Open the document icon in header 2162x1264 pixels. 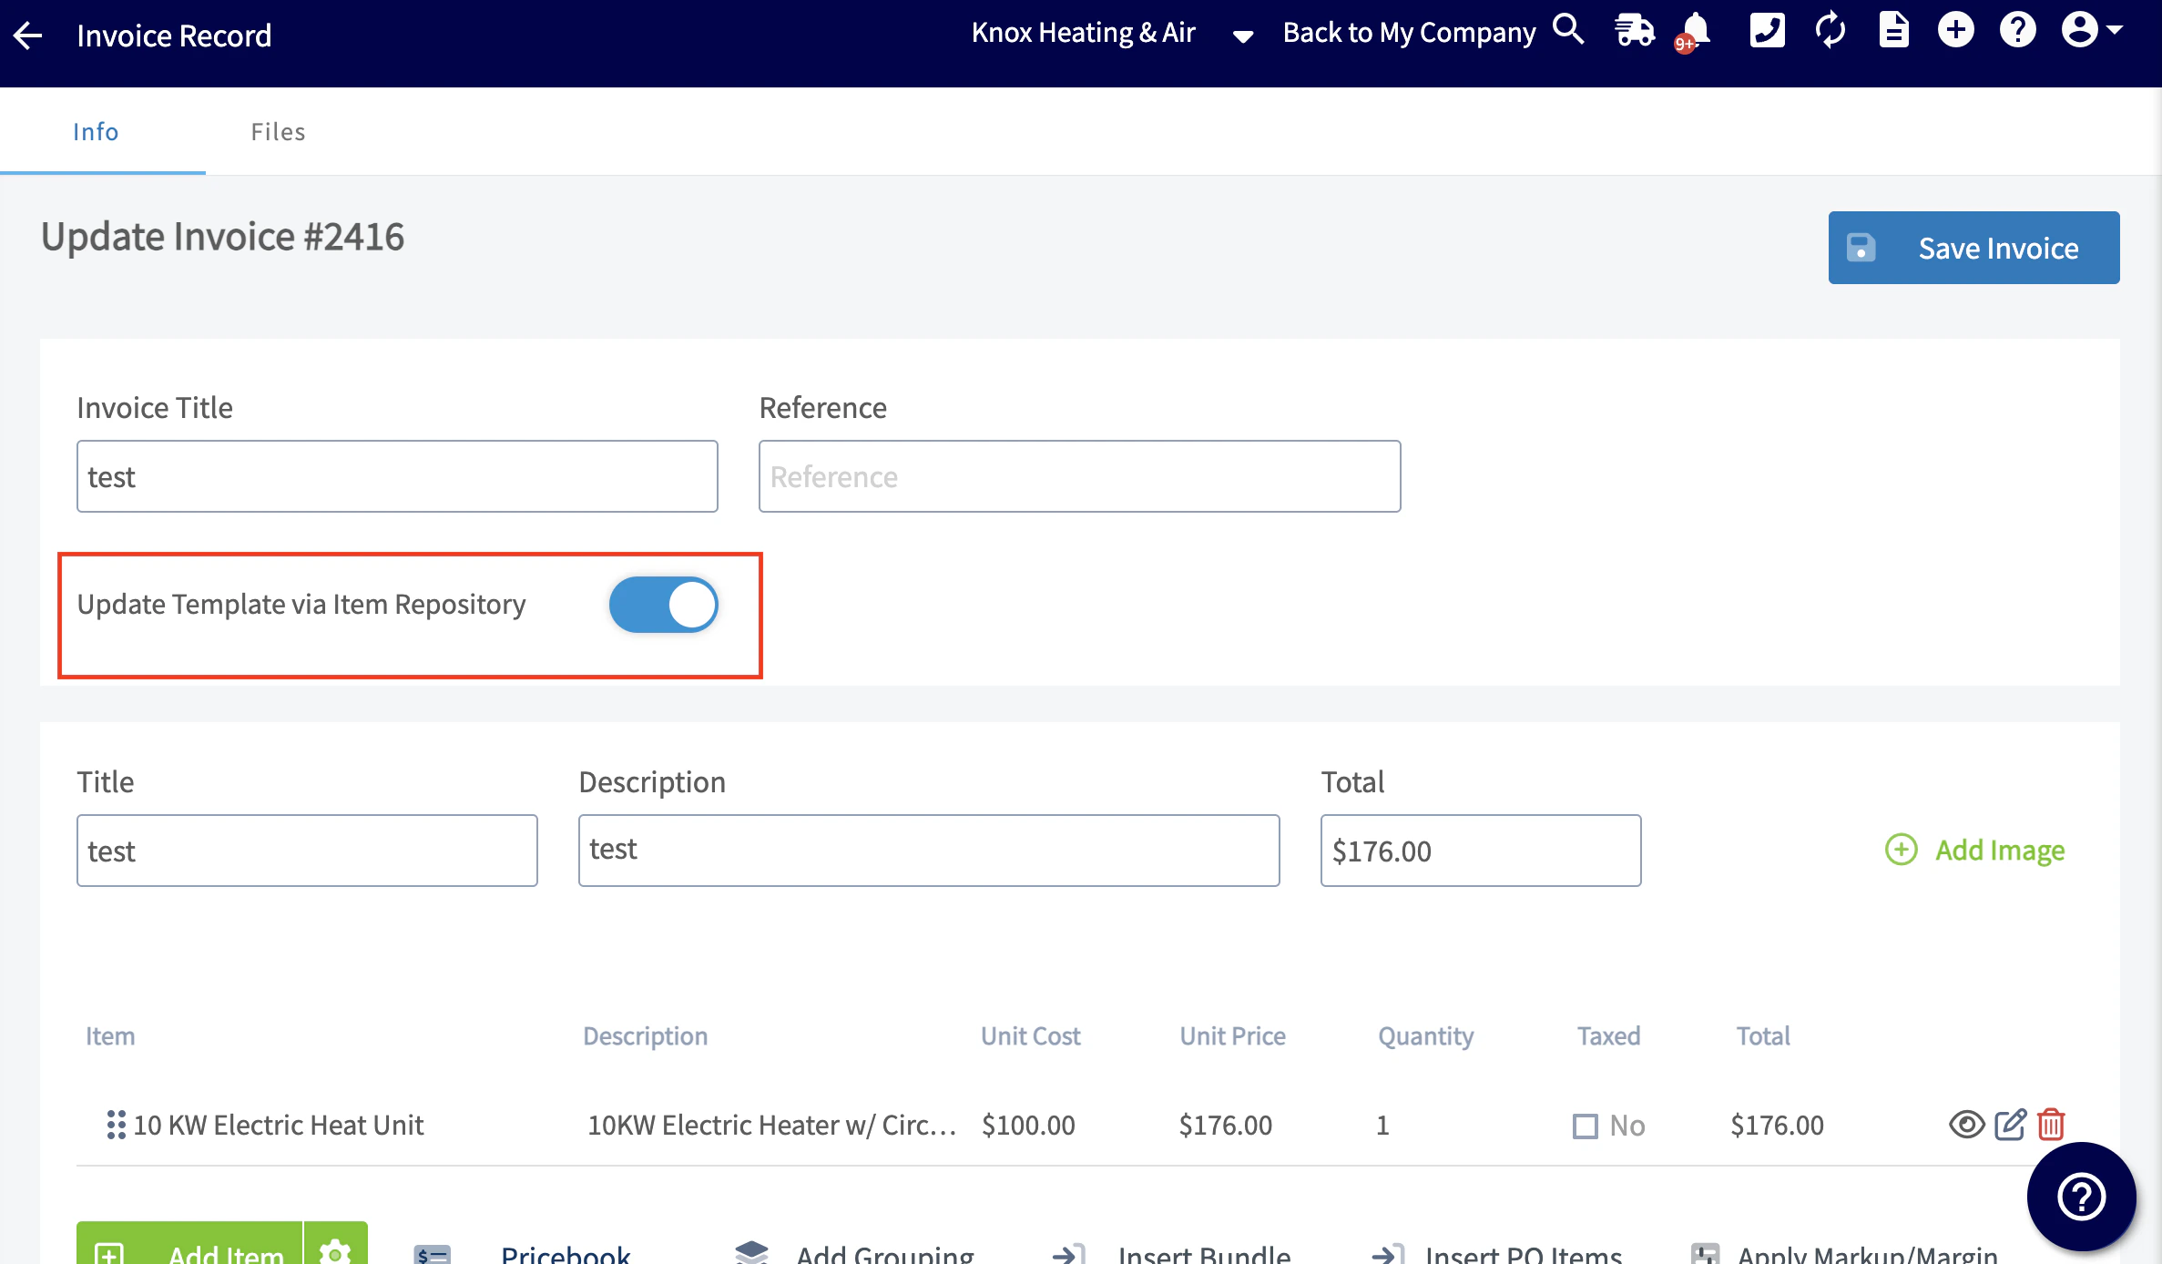[x=1893, y=31]
